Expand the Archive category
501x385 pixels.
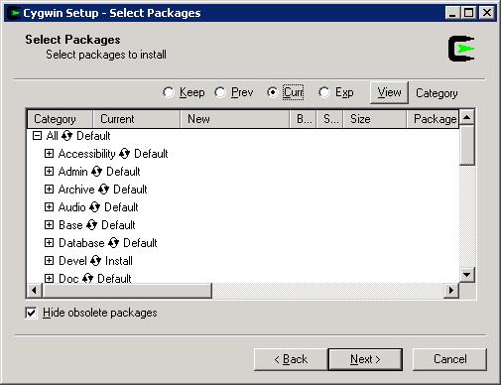point(49,190)
